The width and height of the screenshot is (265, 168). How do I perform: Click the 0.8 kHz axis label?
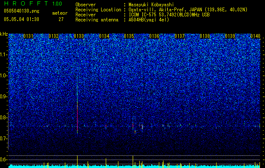click(4, 118)
